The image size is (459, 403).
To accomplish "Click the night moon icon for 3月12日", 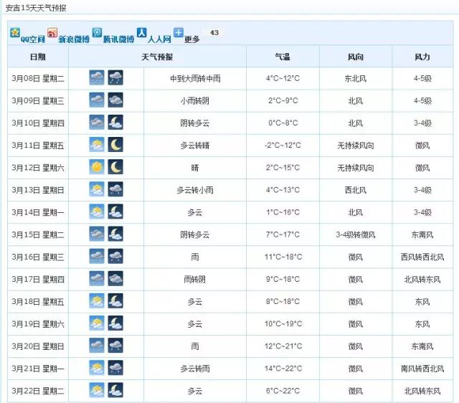I will (115, 167).
